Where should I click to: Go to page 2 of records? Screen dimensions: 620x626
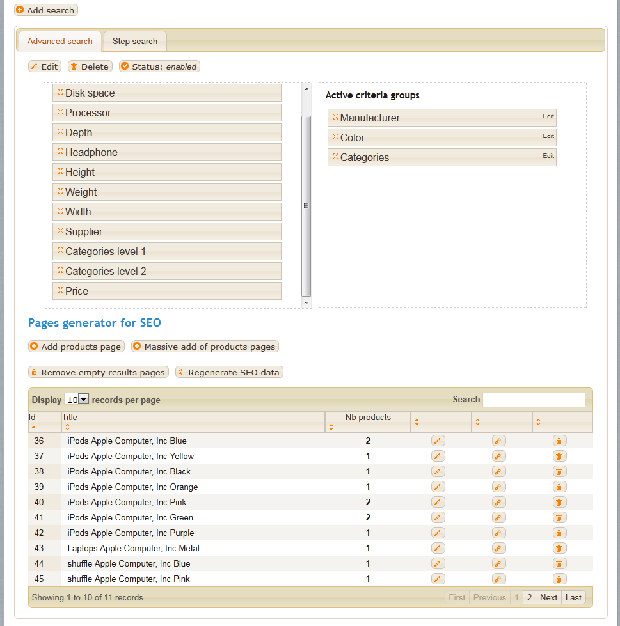pyautogui.click(x=529, y=598)
